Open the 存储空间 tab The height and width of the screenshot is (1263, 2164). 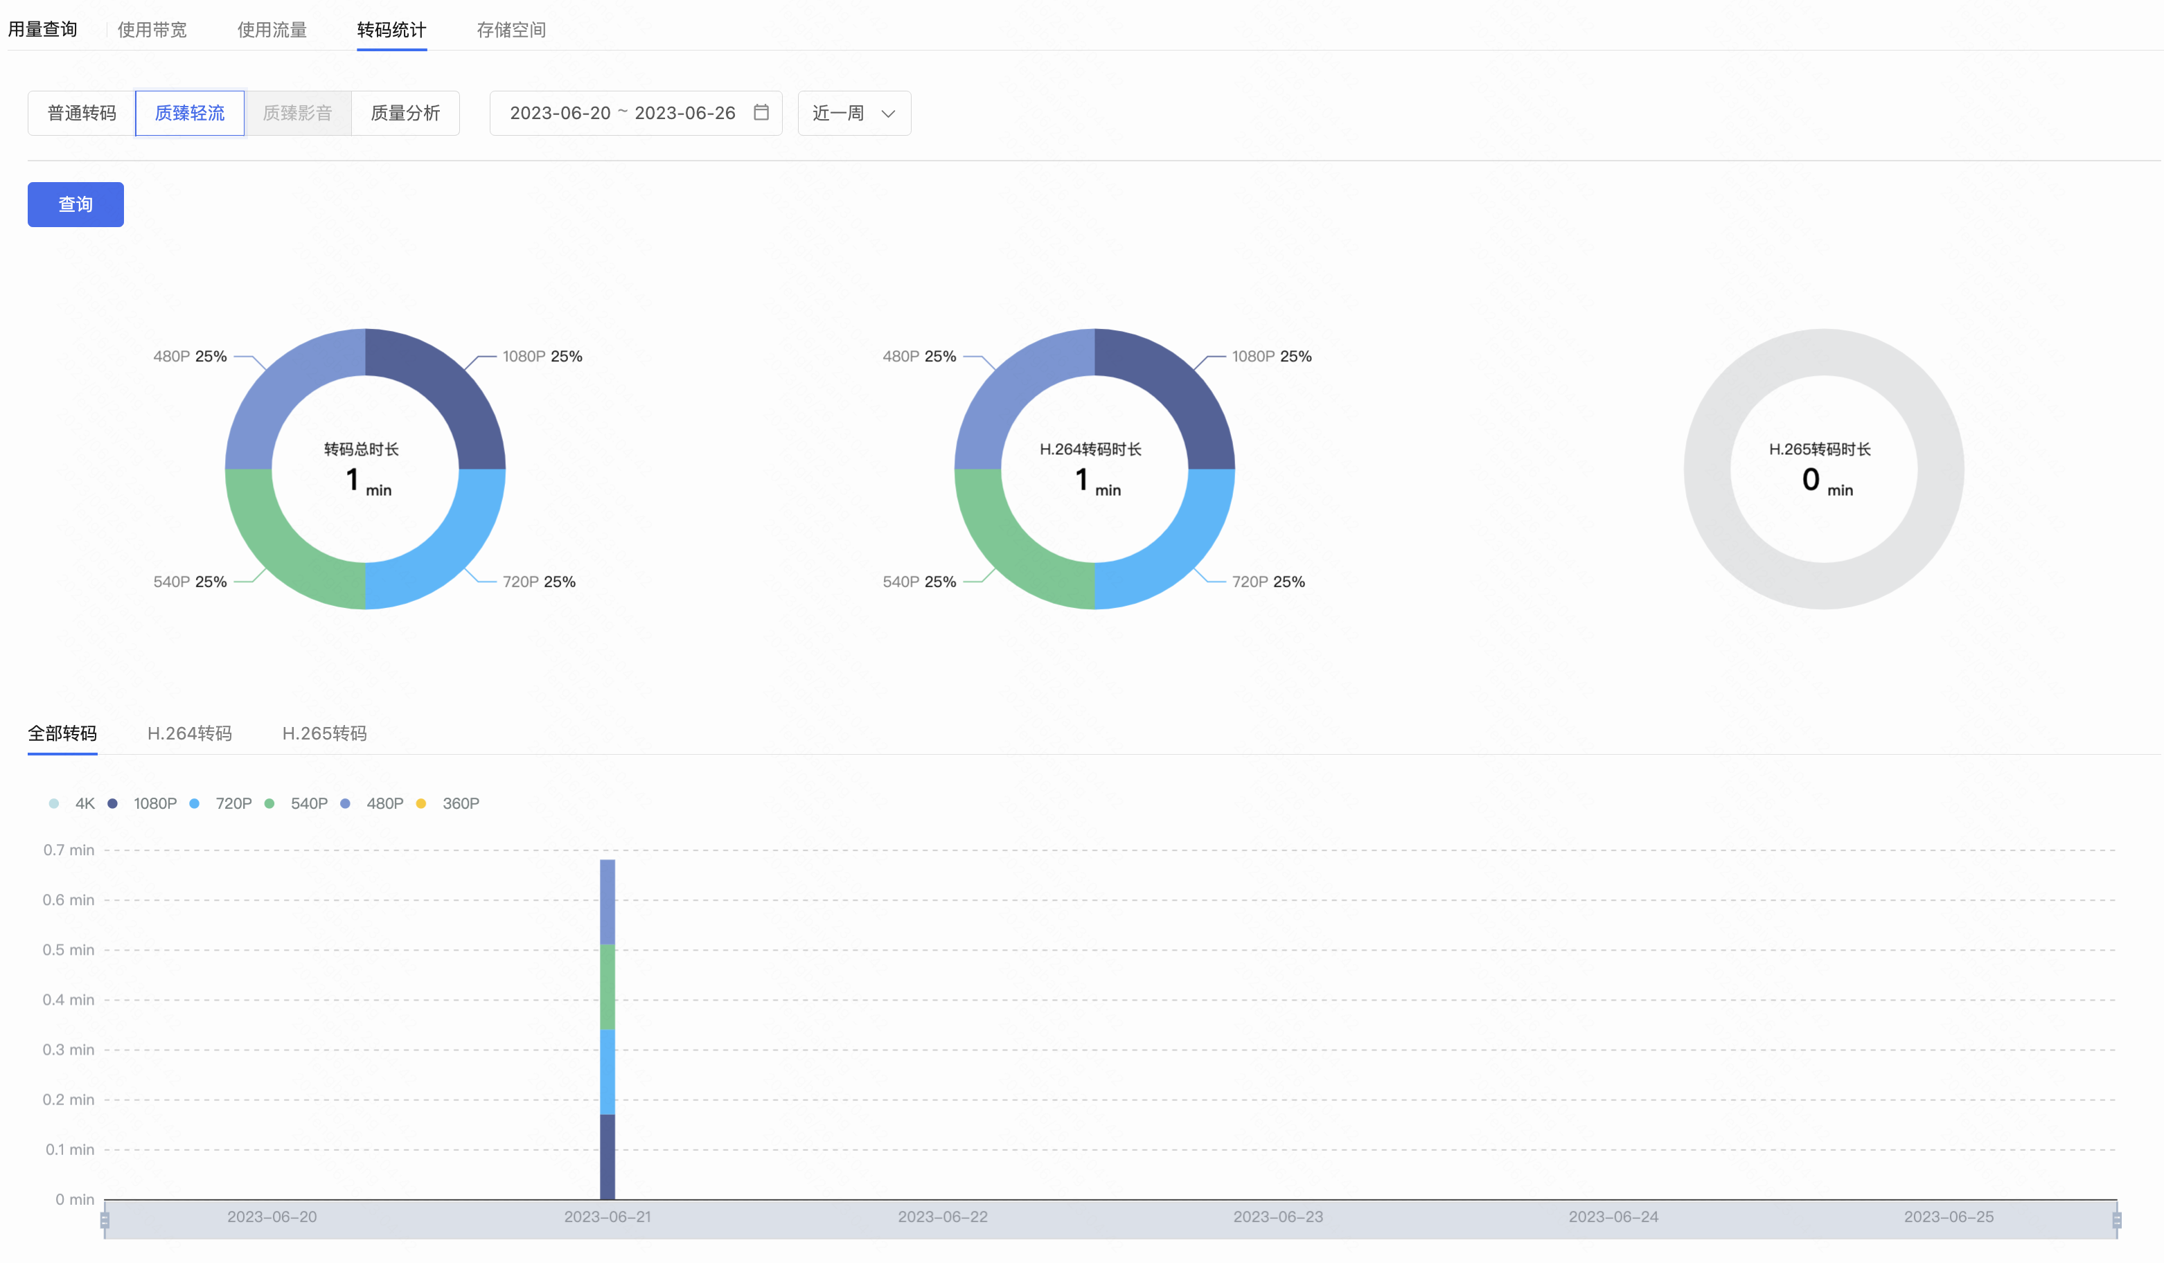point(512,30)
